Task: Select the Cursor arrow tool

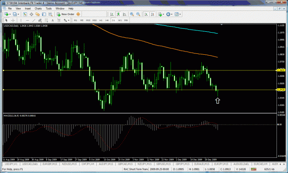Action: coord(6,20)
